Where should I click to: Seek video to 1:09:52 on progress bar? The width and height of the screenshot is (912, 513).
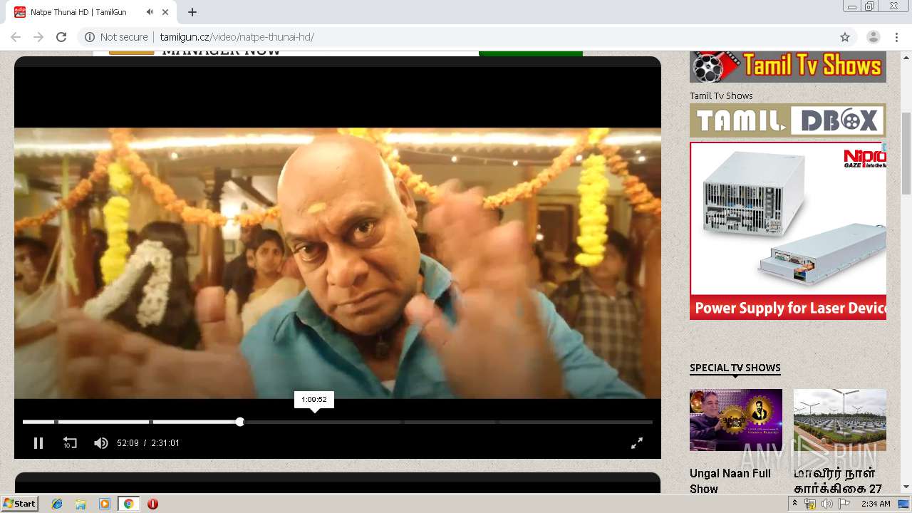pos(314,422)
